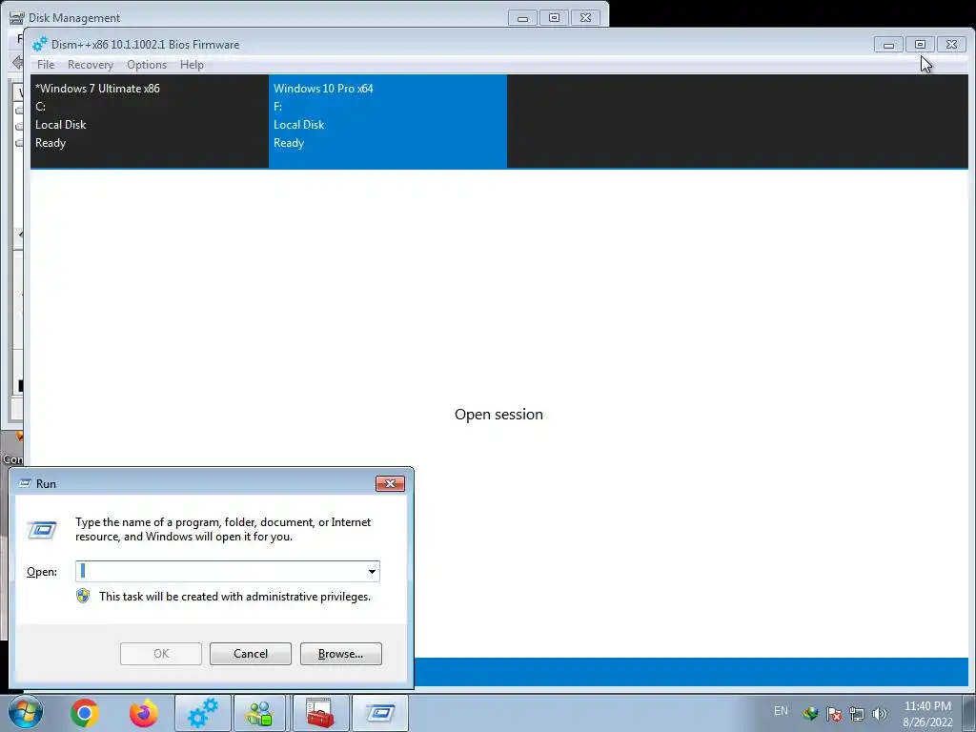Open the network tray icon
Viewport: 976px width, 732px height.
point(857,713)
